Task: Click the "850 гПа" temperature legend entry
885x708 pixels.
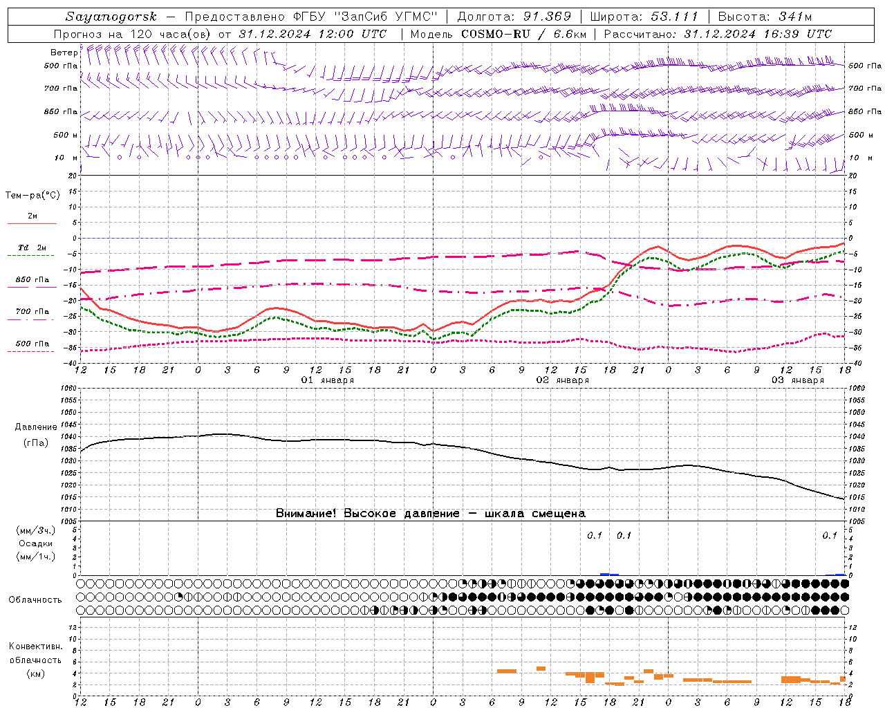Action: 32,280
